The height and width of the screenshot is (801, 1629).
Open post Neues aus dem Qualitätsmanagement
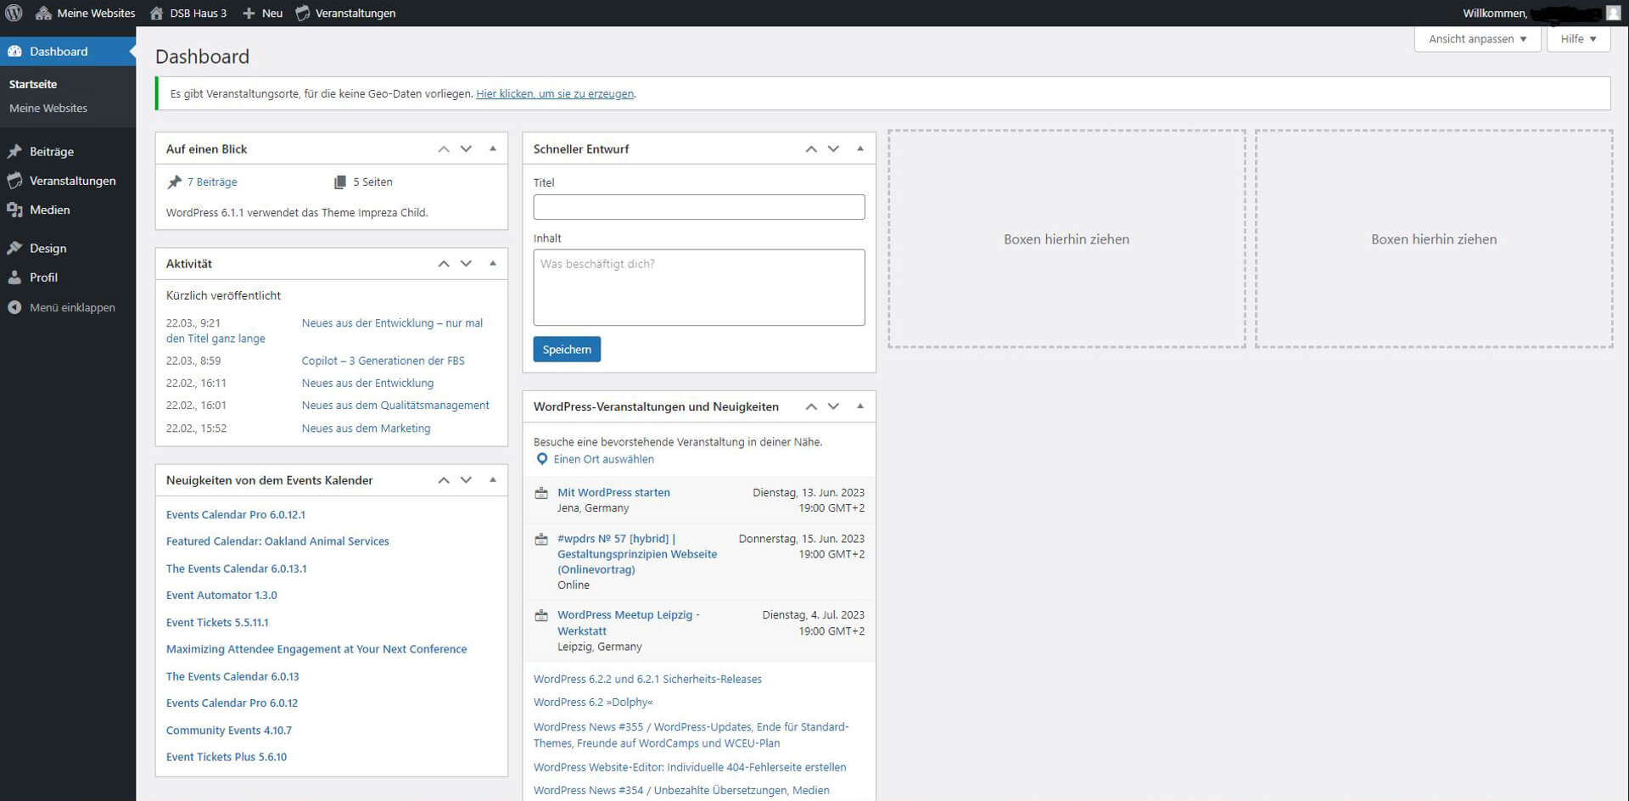point(395,406)
